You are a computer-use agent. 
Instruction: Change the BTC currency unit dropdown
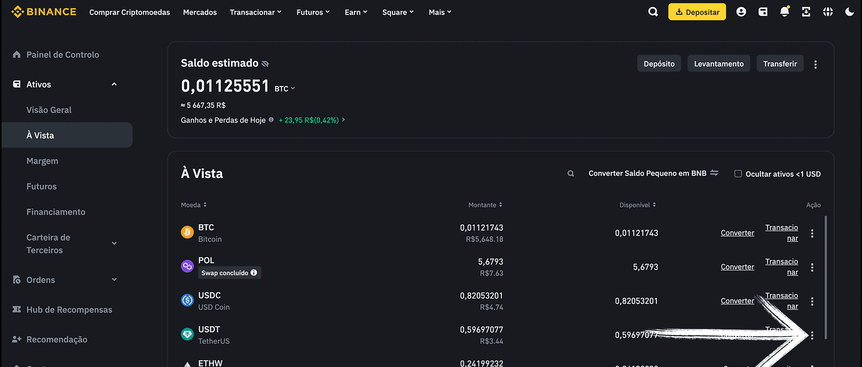coord(285,88)
